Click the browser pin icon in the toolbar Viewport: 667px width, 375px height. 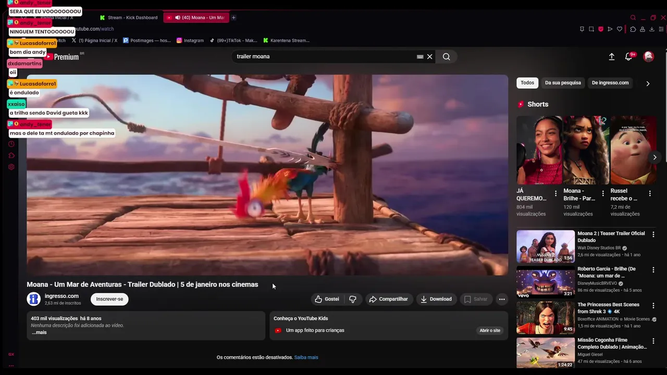coord(582,29)
